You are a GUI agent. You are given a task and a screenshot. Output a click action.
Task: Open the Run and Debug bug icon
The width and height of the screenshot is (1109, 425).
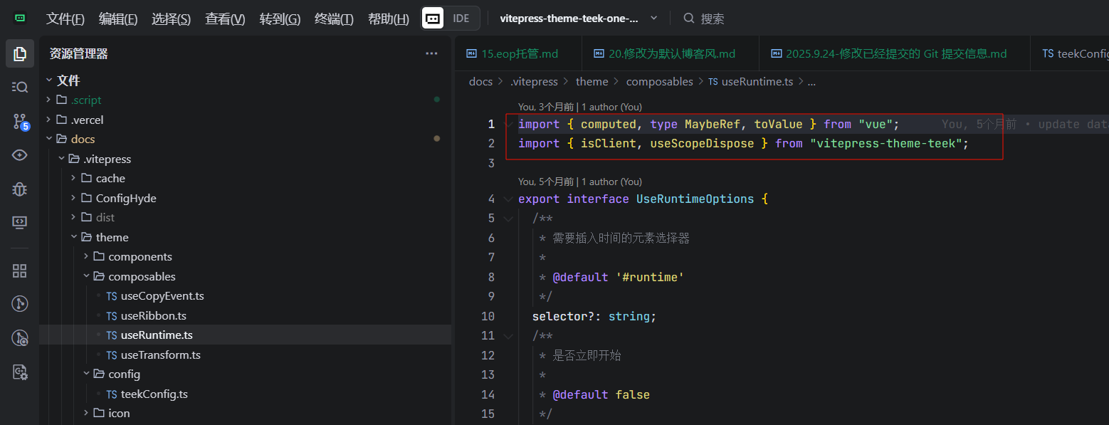[20, 189]
